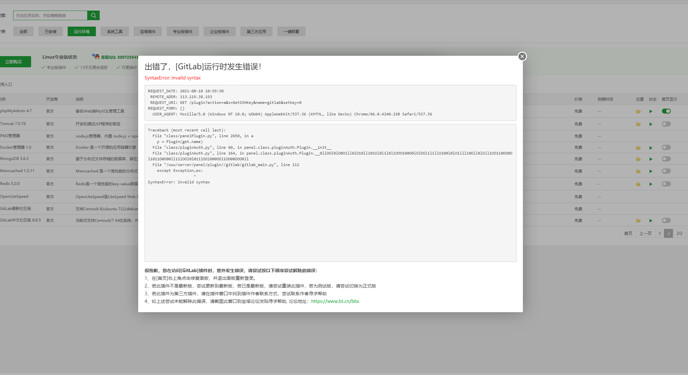Click the gitlab_main.py line 112 traceback line

[x=226, y=165]
